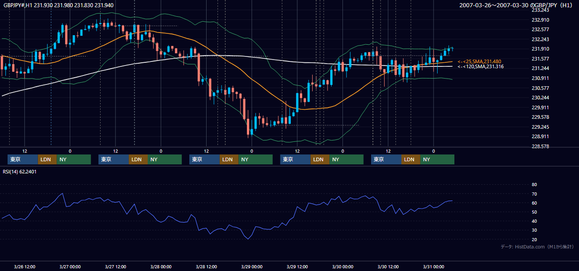Screen dimensions: 579x271
Task: Click the RSI 70 level label
Action: [534, 194]
